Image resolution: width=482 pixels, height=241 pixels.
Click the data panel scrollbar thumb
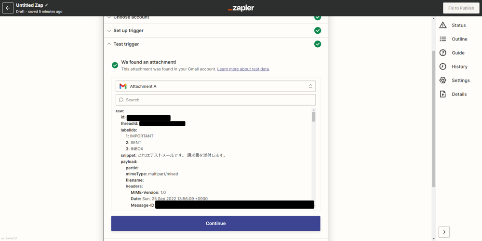coord(314,117)
